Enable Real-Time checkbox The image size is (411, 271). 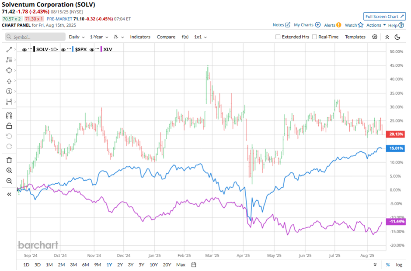point(314,37)
